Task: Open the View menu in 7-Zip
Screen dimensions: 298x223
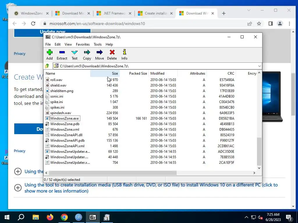Action: pos(68,44)
